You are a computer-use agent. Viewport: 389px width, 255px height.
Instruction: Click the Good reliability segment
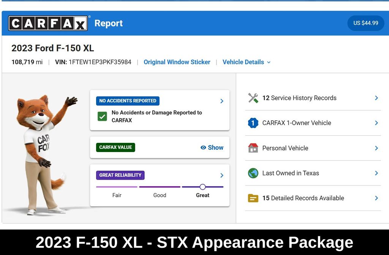[160, 187]
